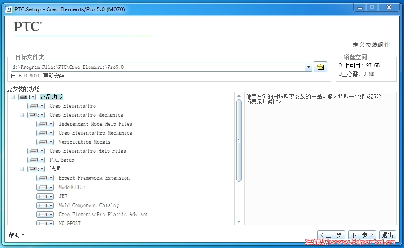Open install dropdown for Mechanica child feature
The width and height of the screenshot is (404, 248).
tap(45, 133)
